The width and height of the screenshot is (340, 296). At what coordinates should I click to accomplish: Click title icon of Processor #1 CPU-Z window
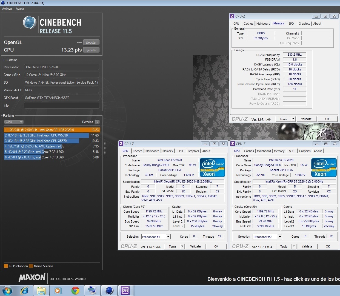[x=121, y=144]
